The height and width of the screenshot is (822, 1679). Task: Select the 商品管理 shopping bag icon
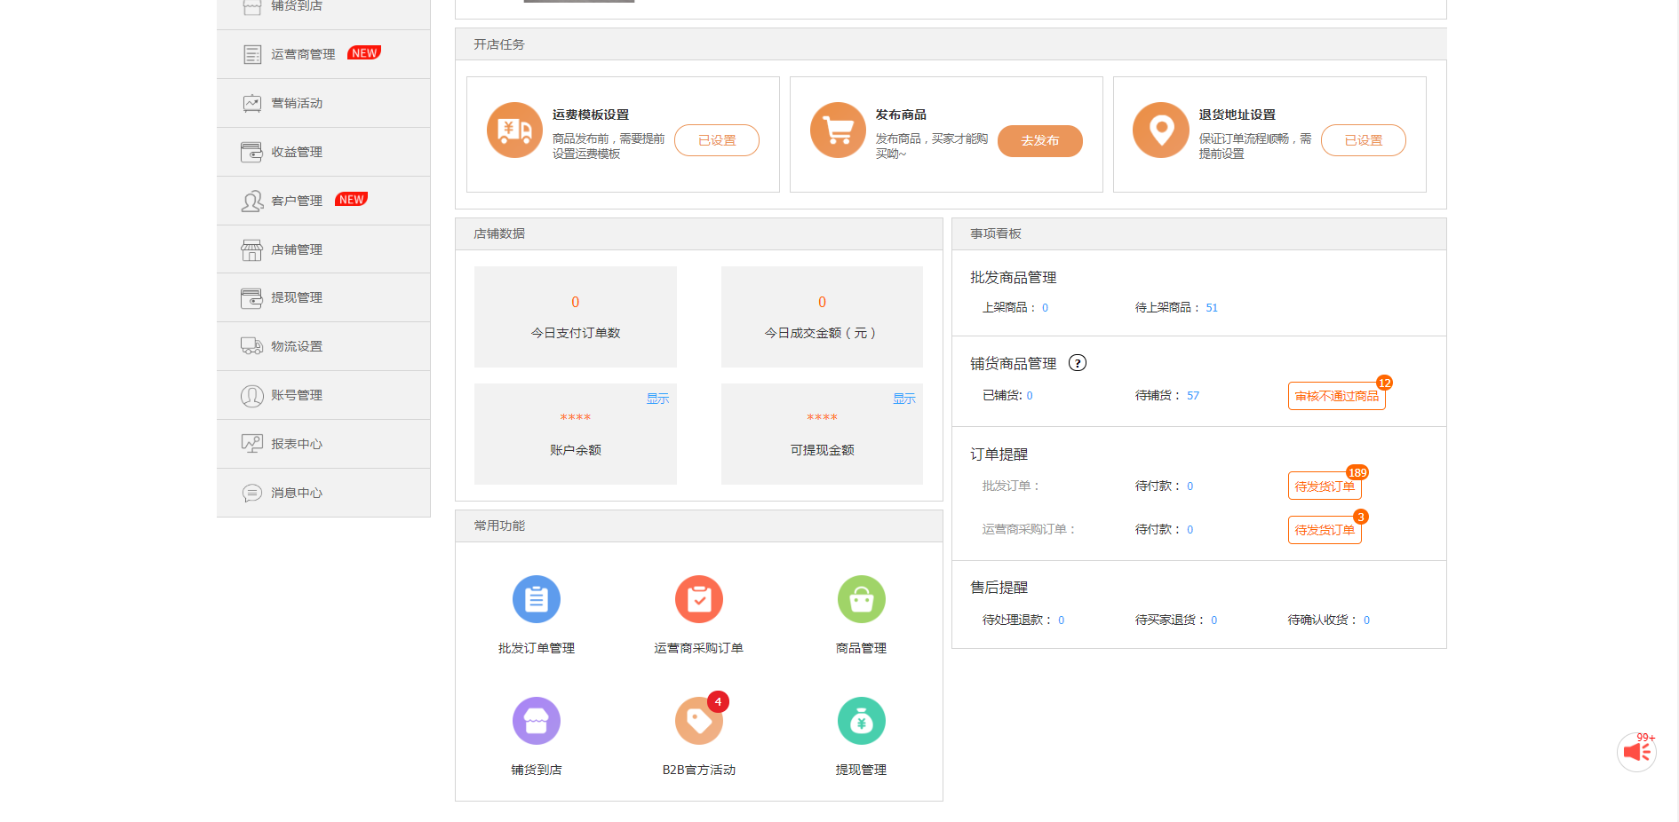point(861,599)
